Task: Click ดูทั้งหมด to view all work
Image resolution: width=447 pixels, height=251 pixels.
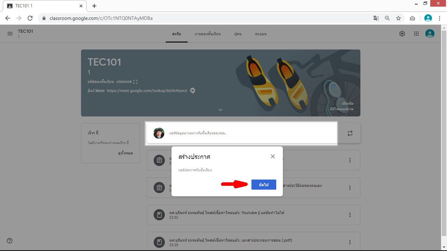Action: pos(125,153)
